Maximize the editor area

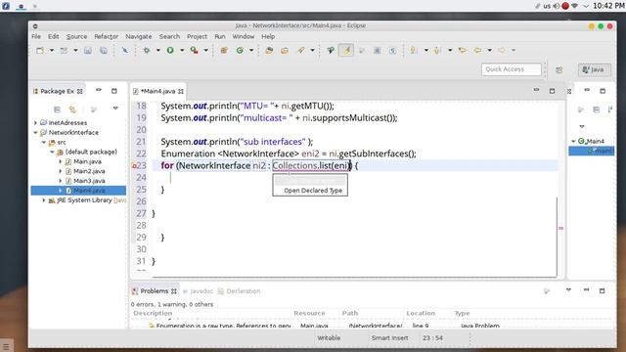[552, 91]
